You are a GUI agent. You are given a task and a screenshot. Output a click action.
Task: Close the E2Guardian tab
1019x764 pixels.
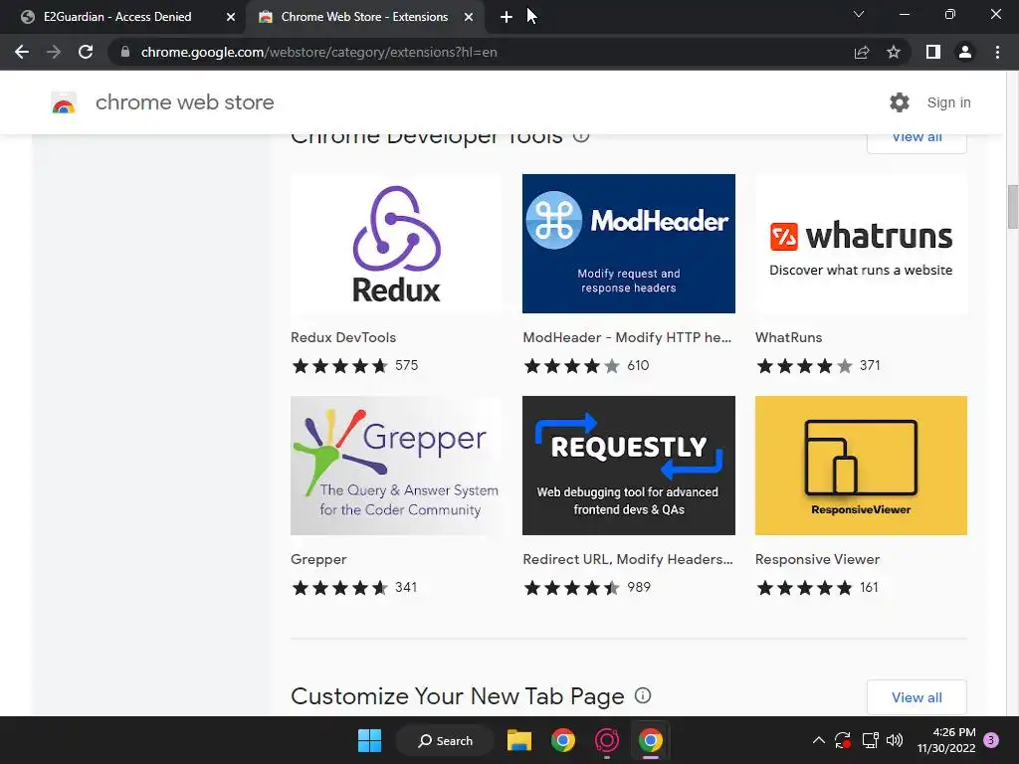(x=231, y=17)
